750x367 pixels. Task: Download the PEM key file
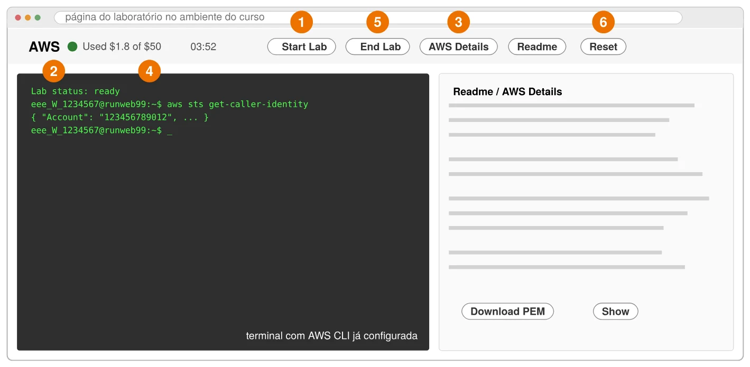507,312
